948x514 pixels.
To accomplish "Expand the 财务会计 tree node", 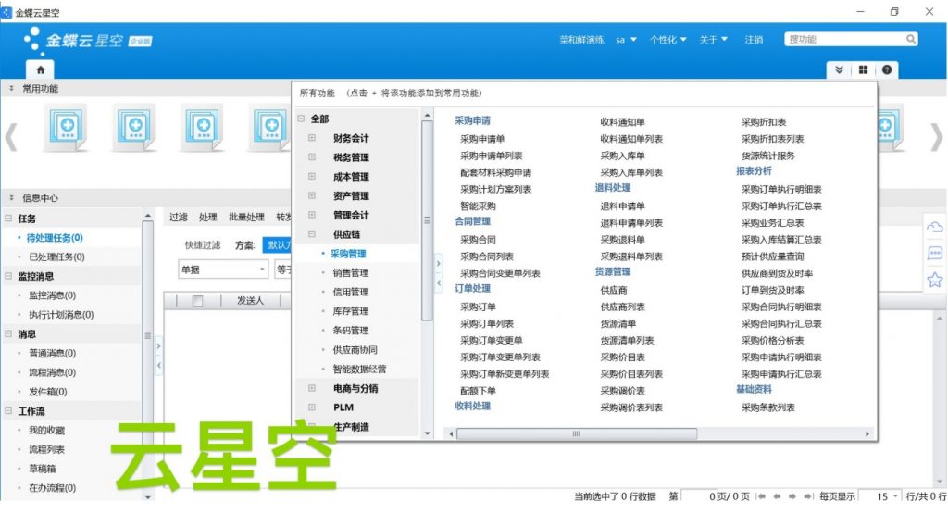I will (x=312, y=138).
